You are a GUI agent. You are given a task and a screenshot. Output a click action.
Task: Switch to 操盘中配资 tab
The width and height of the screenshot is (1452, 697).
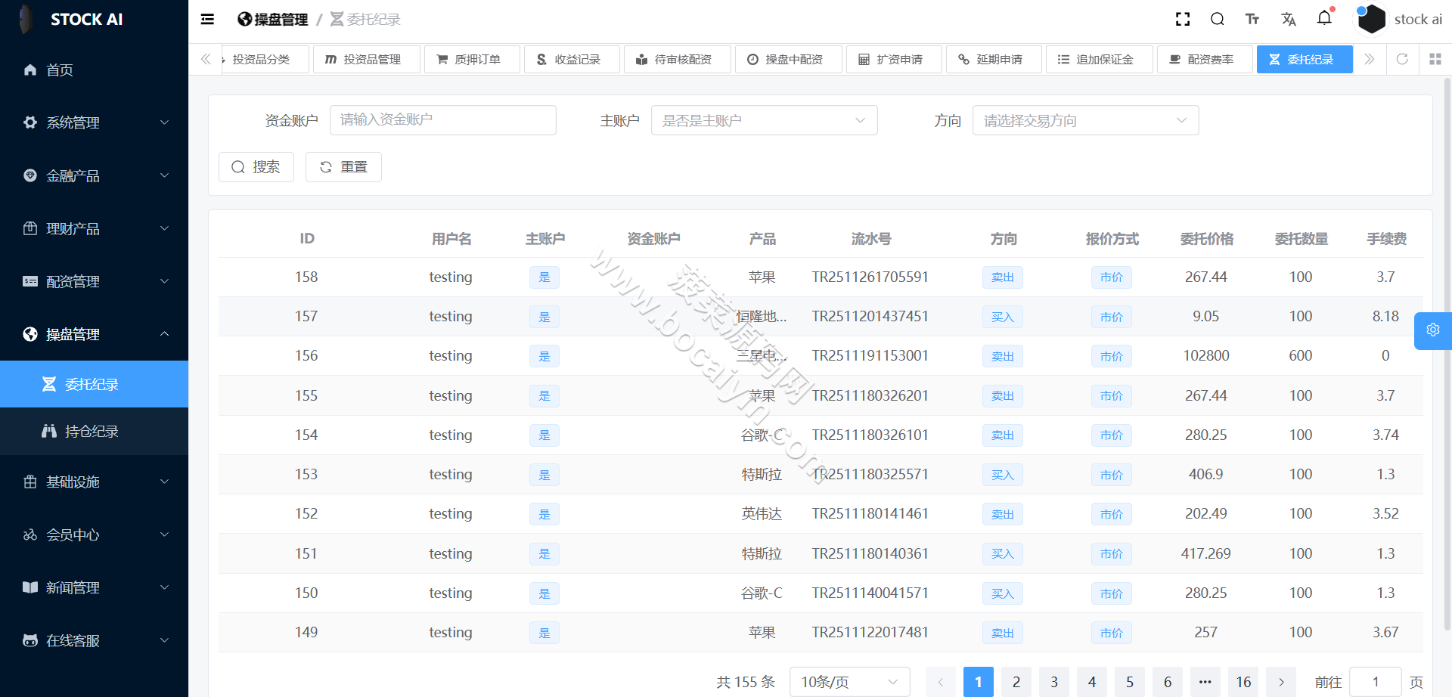click(789, 59)
